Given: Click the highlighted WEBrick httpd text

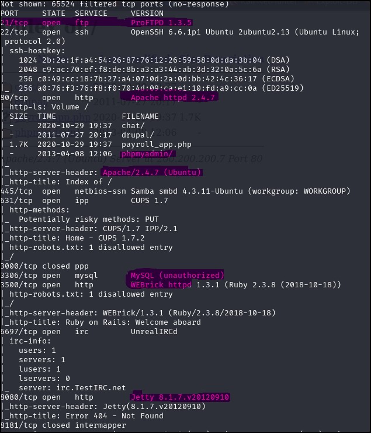Looking at the screenshot, I should click(161, 284).
